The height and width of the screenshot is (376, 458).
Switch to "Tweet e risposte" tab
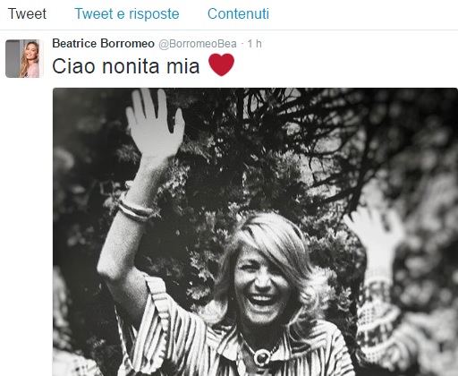(x=127, y=14)
